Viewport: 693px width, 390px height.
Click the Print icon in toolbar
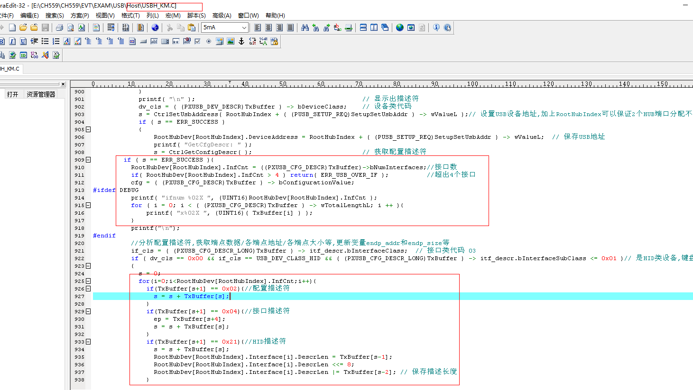[59, 27]
